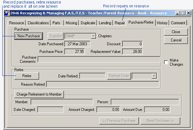Click the Purchase Comments text field

99,59
